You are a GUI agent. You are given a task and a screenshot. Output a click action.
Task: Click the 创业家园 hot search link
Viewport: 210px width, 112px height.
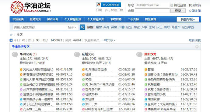(188, 27)
